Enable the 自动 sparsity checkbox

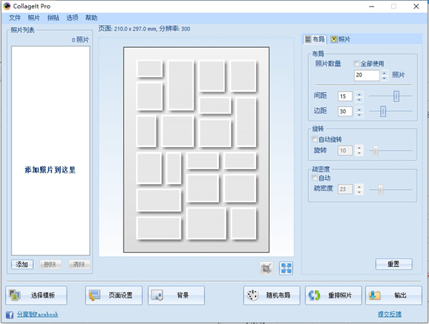315,178
